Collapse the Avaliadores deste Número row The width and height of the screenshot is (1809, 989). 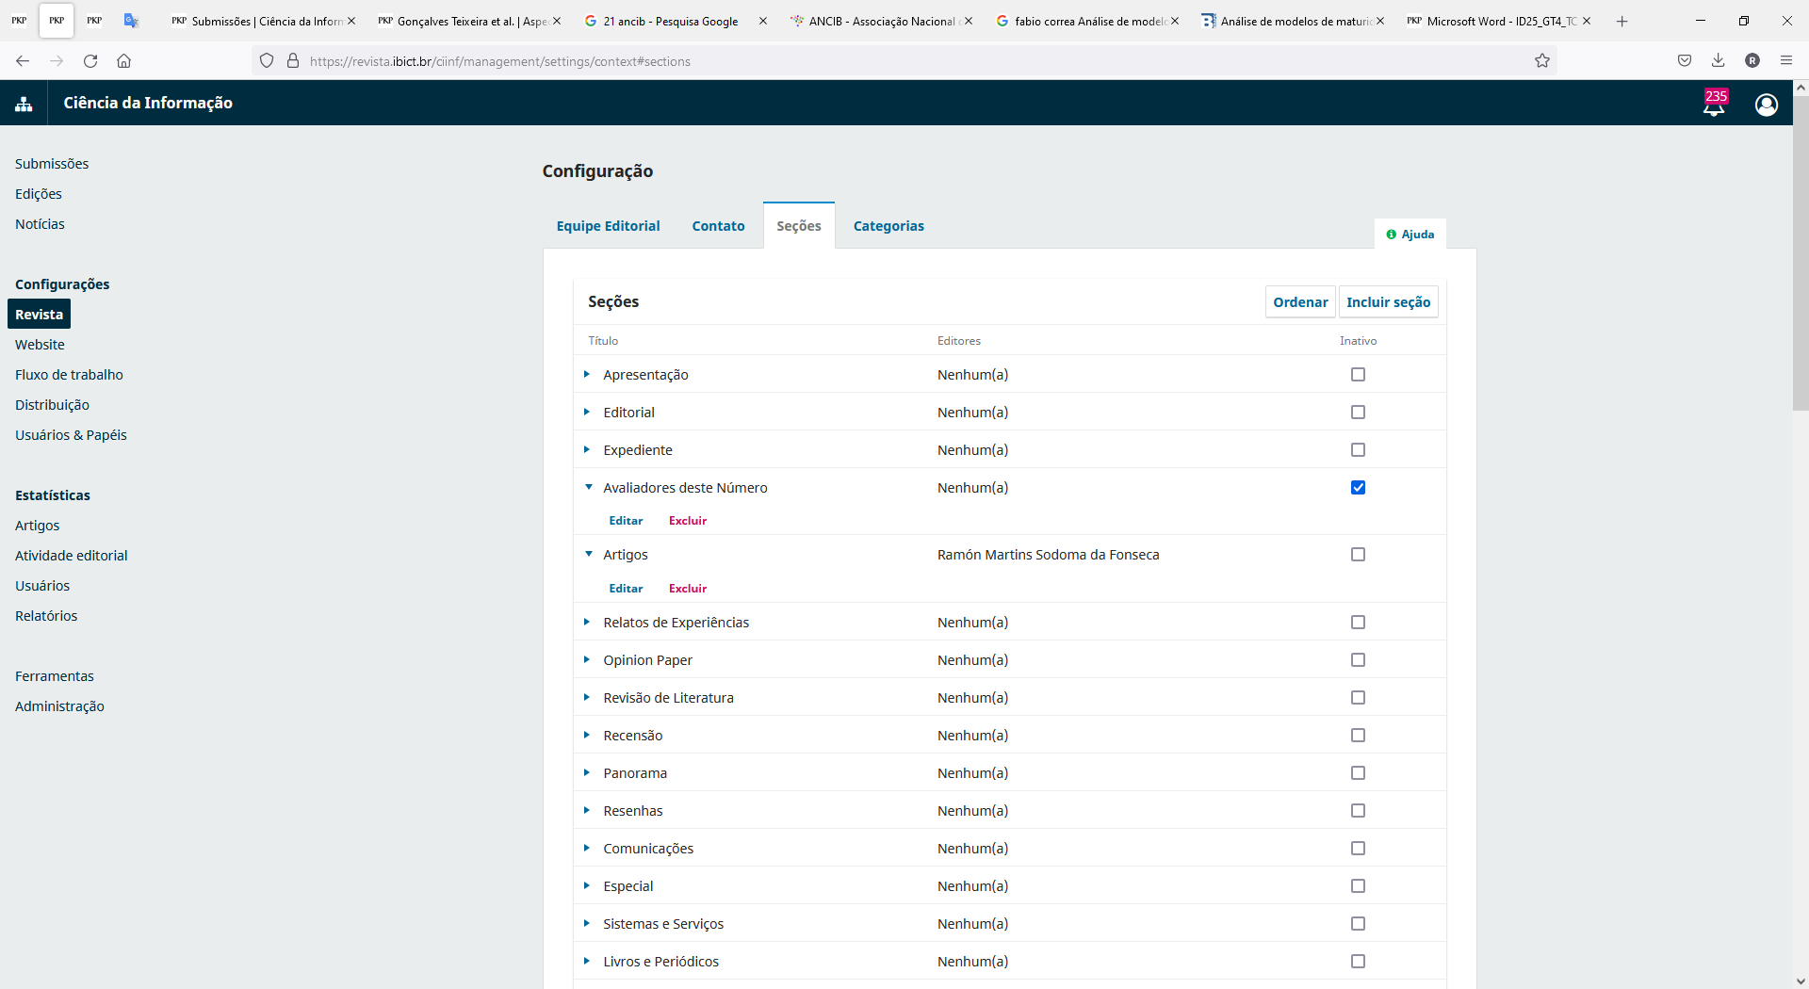pyautogui.click(x=589, y=488)
